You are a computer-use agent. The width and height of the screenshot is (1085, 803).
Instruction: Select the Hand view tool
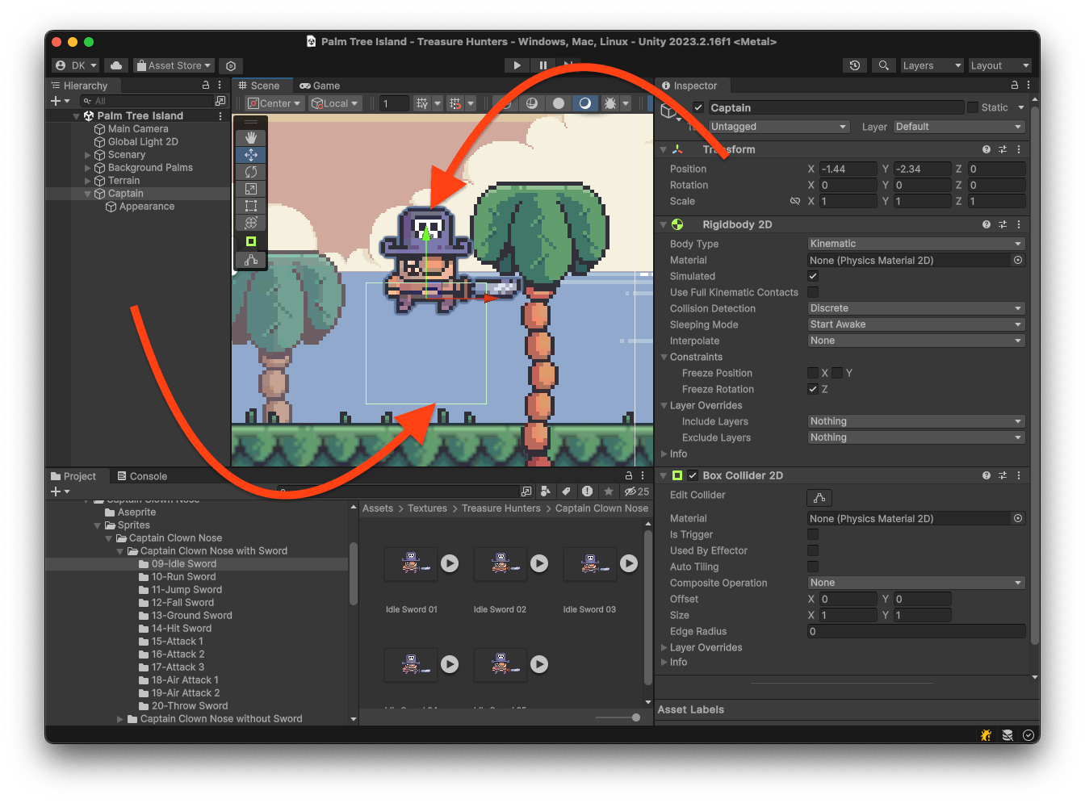point(251,138)
